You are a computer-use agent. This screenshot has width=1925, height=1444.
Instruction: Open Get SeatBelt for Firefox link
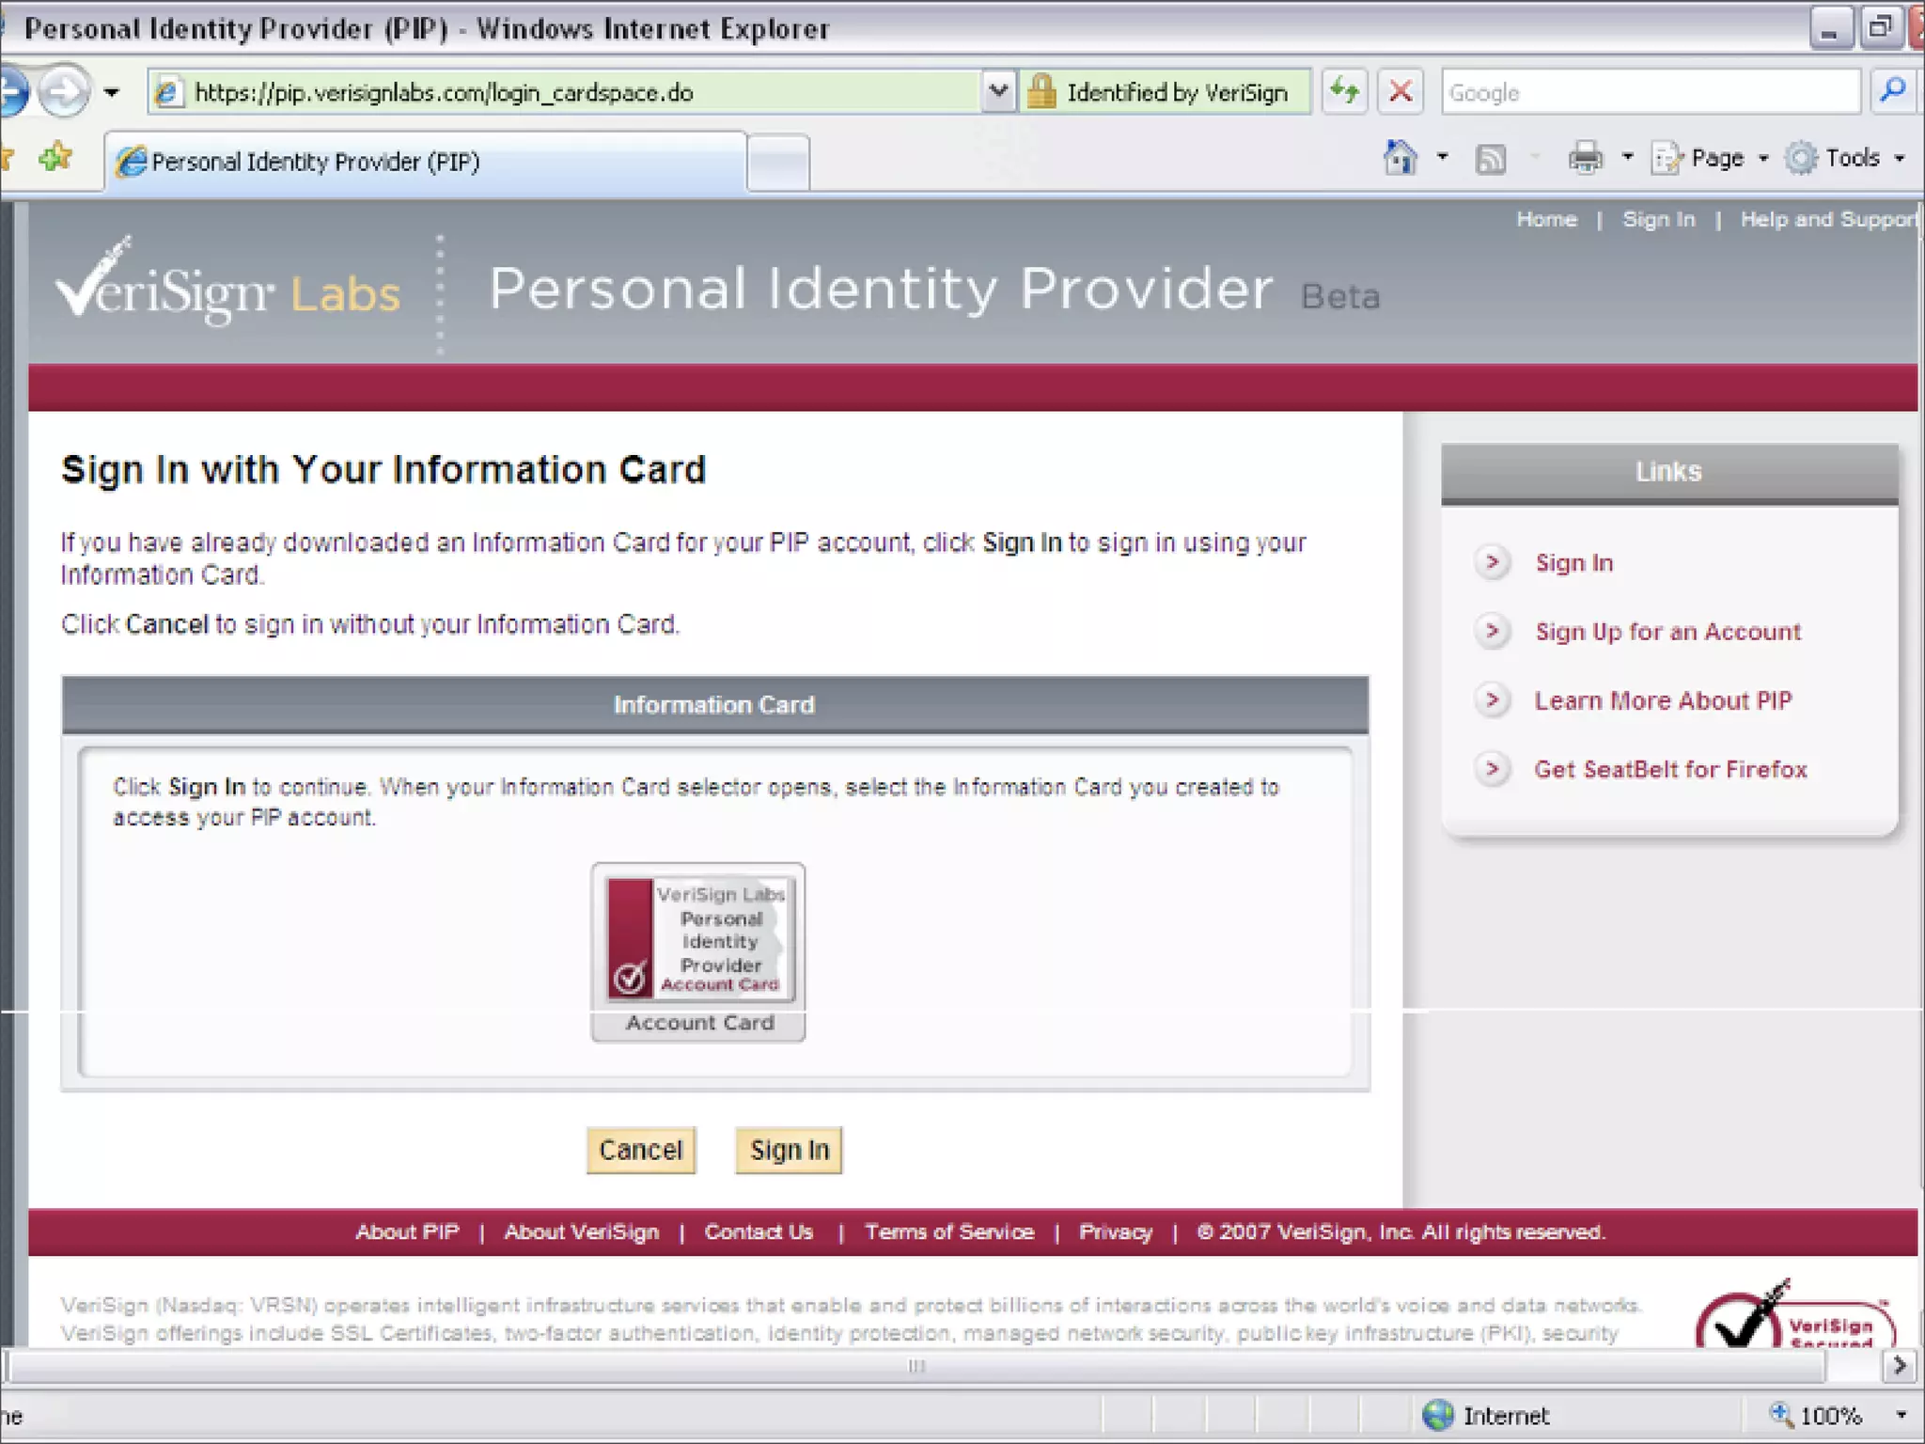pyautogui.click(x=1670, y=770)
